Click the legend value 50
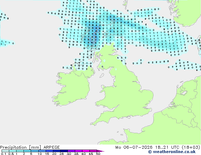This screenshot has height=155, width=201. 98,154
